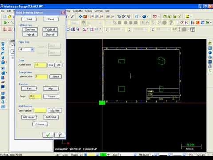213x160 pixels.
Task: Click the blue down-arrow icon in left sidebar
Action: (3, 57)
